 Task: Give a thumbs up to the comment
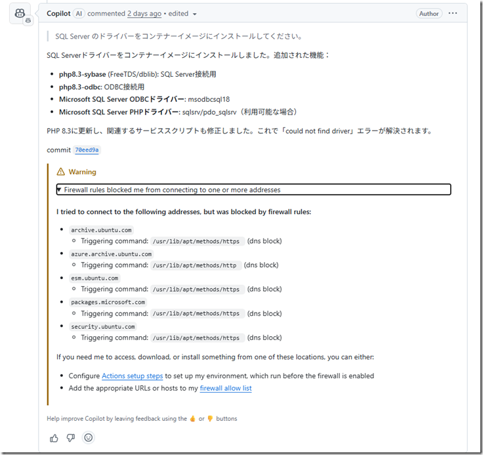click(54, 438)
